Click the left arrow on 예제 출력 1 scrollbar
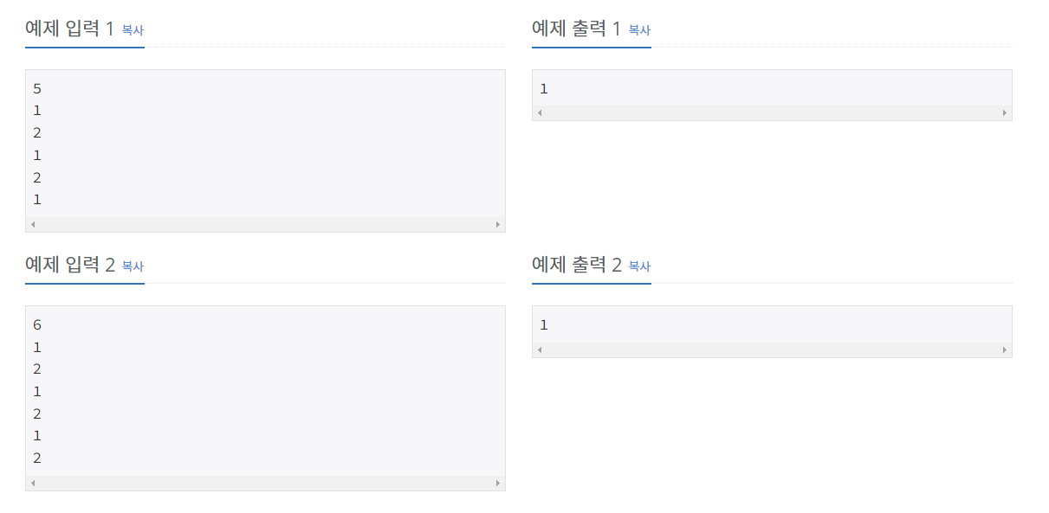Viewport: 1049px width, 513px height. click(x=540, y=112)
